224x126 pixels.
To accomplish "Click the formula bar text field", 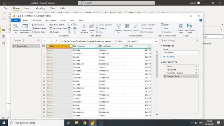I will tap(107, 41).
